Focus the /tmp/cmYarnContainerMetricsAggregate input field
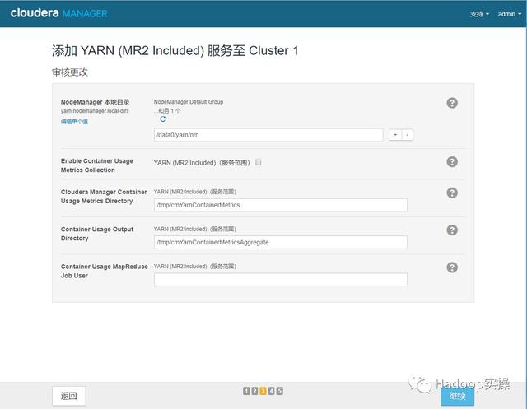 [x=281, y=242]
